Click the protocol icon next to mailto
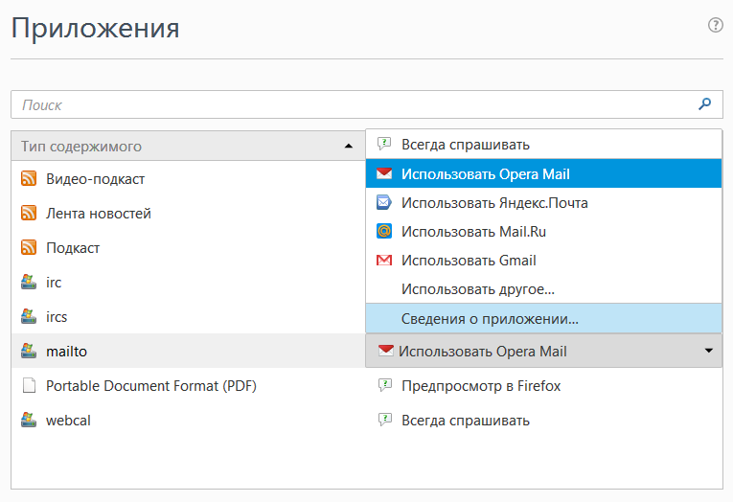The width and height of the screenshot is (733, 502). pos(29,351)
